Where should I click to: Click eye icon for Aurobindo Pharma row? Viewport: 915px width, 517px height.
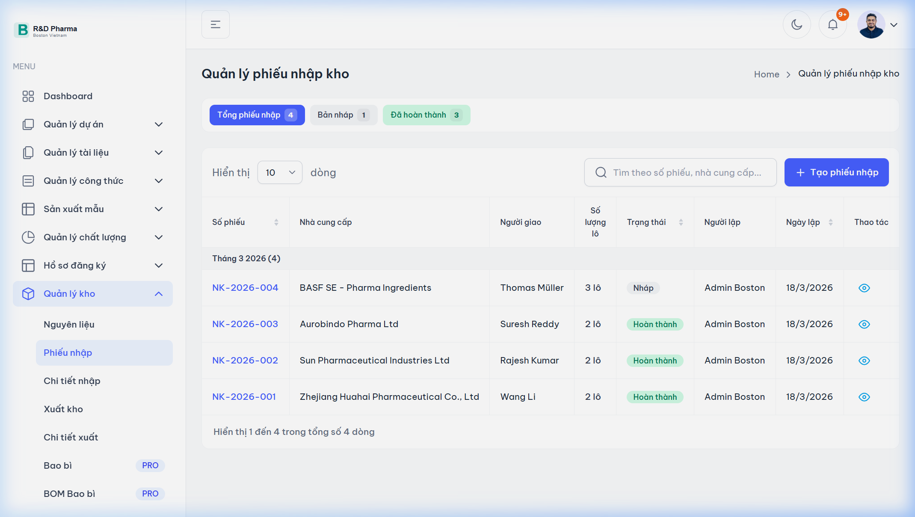[x=864, y=324]
